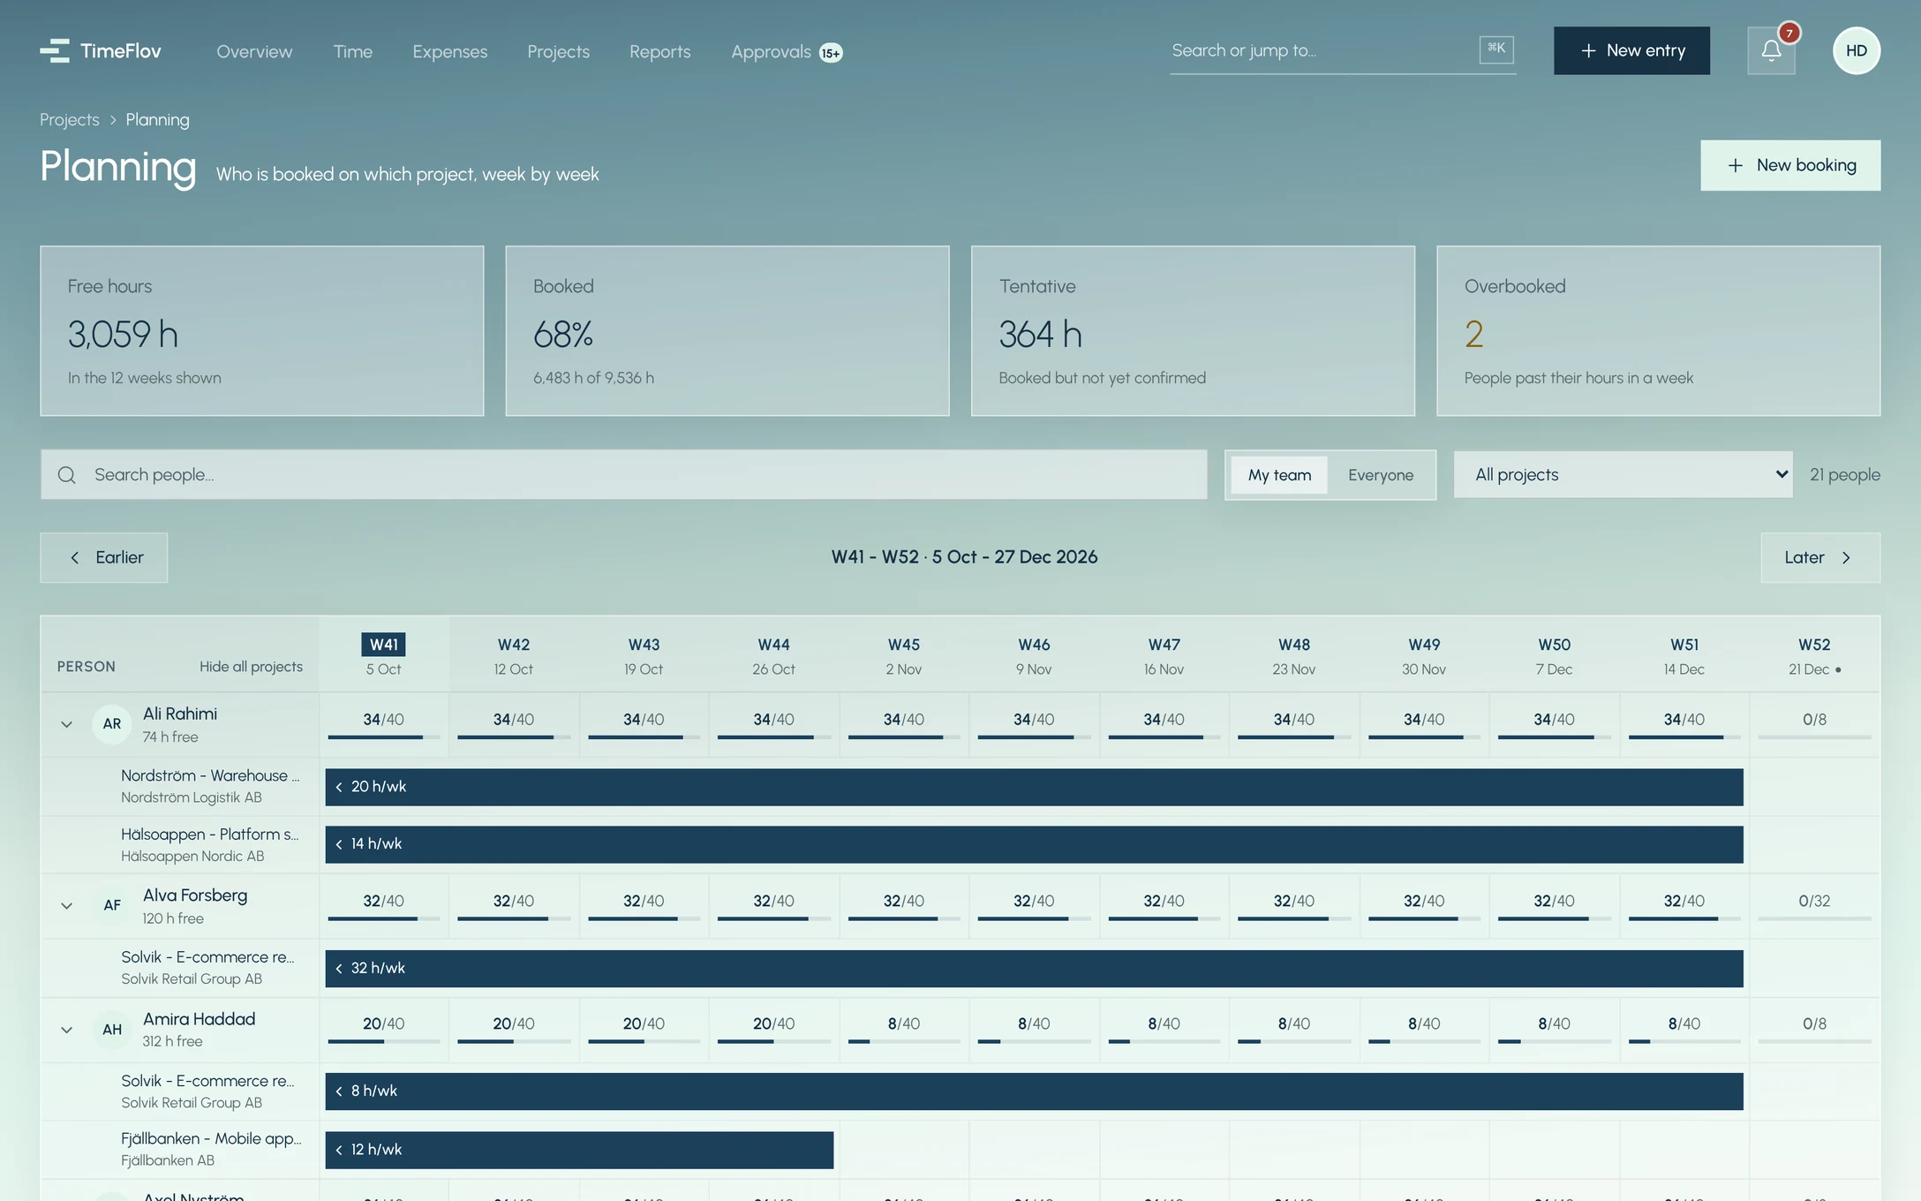Screen dimensions: 1921x1201
Task: Collapse Alva Forsberg's project rows
Action: 66,905
